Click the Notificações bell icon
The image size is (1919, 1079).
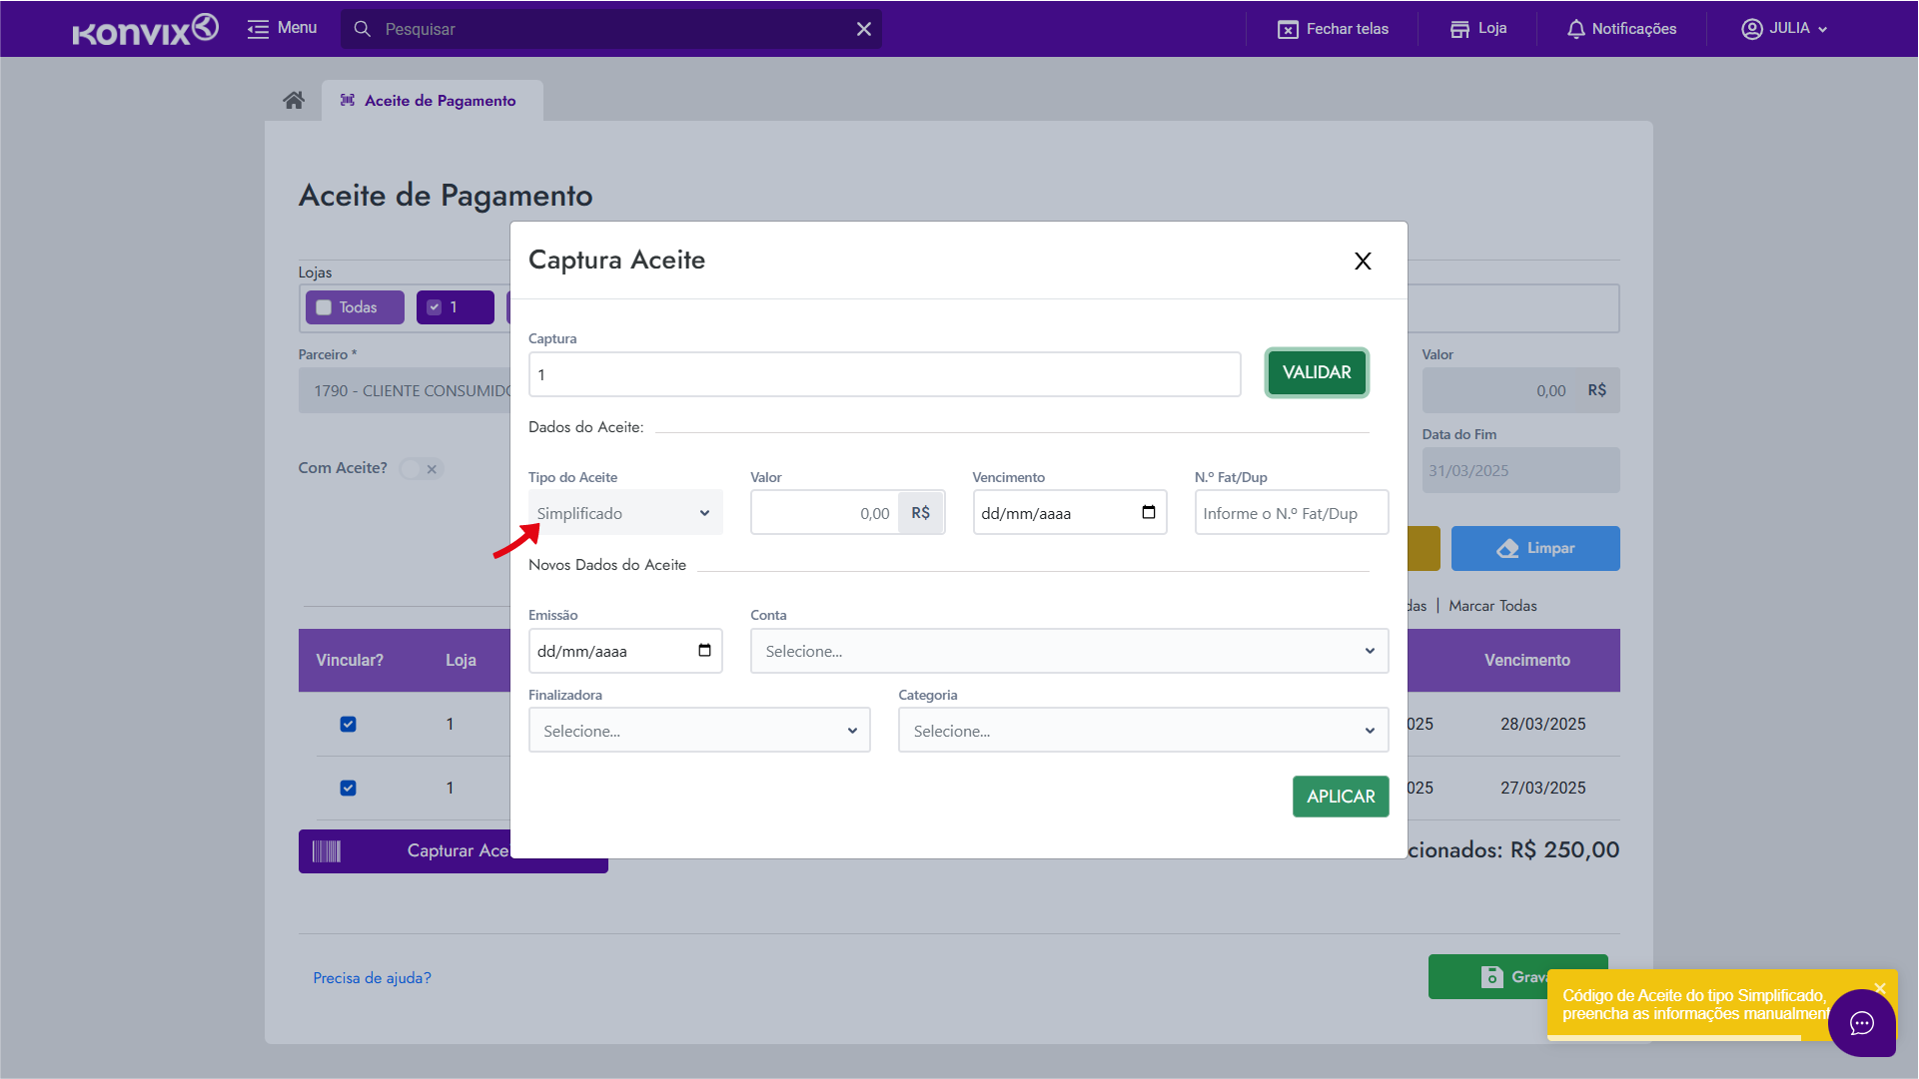1575,29
